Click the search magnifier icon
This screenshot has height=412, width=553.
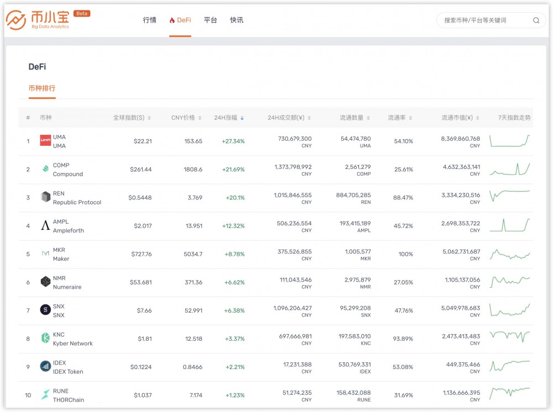click(x=536, y=20)
